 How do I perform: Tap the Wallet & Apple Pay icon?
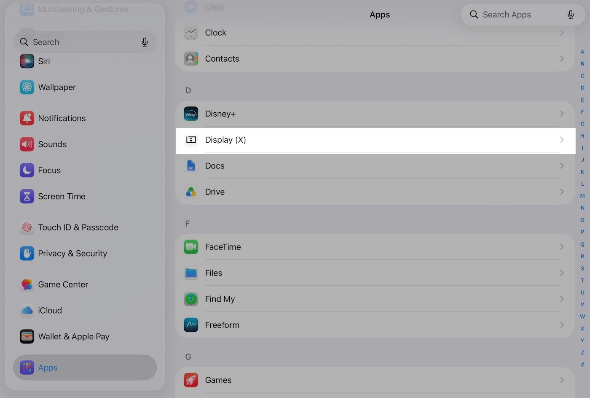27,336
